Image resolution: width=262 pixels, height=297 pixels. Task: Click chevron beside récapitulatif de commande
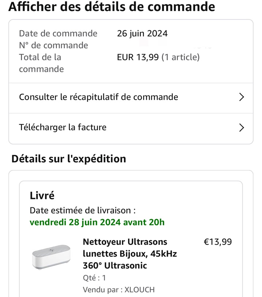point(242,97)
